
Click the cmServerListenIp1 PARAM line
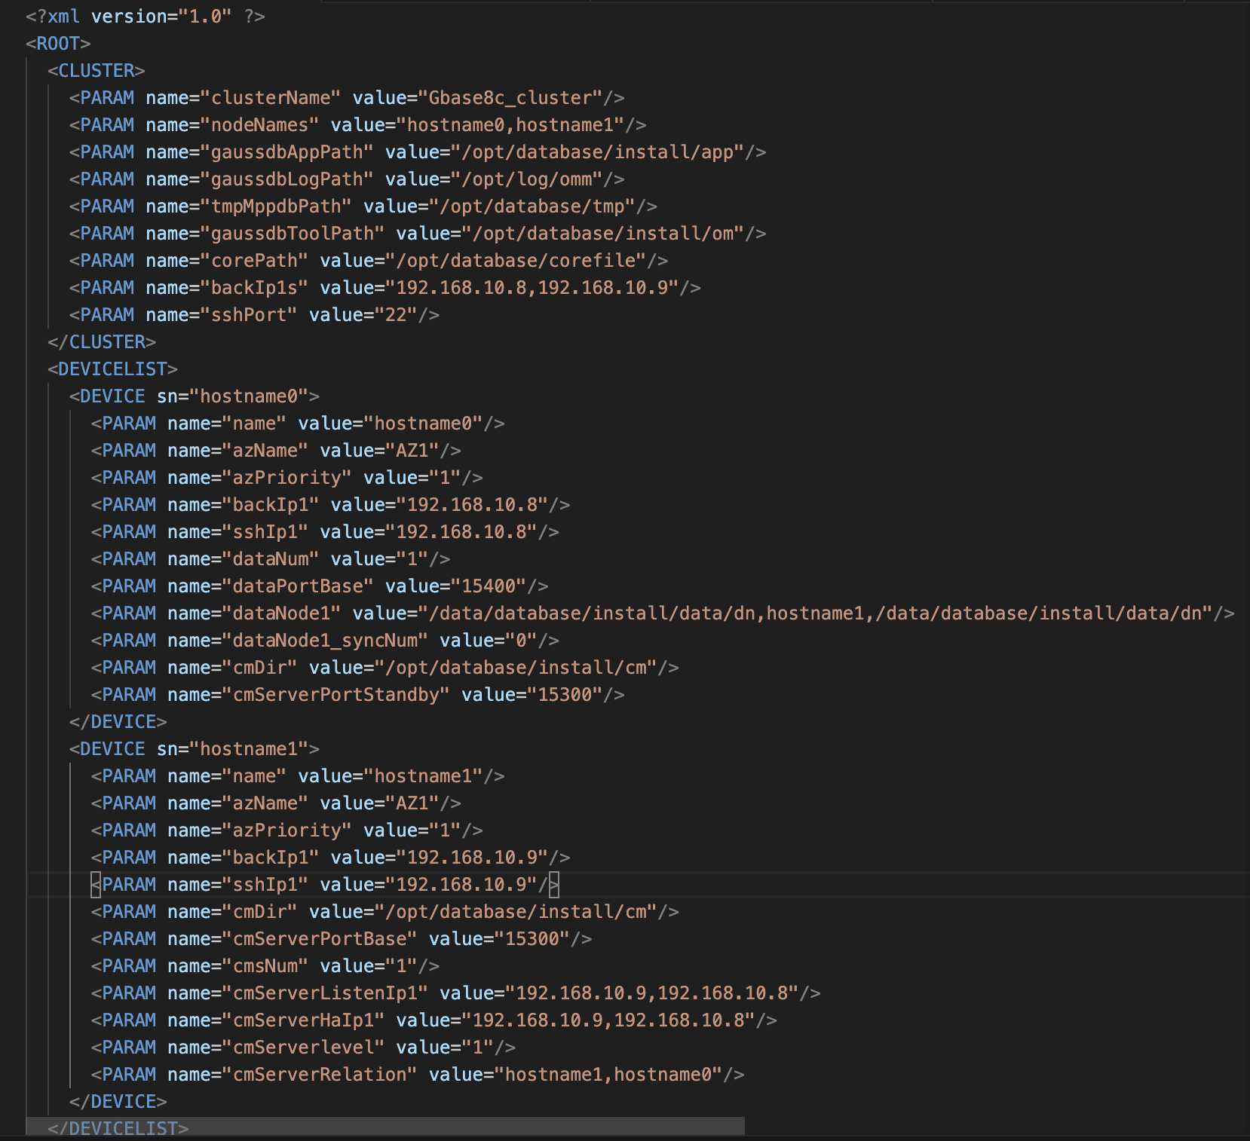point(456,993)
